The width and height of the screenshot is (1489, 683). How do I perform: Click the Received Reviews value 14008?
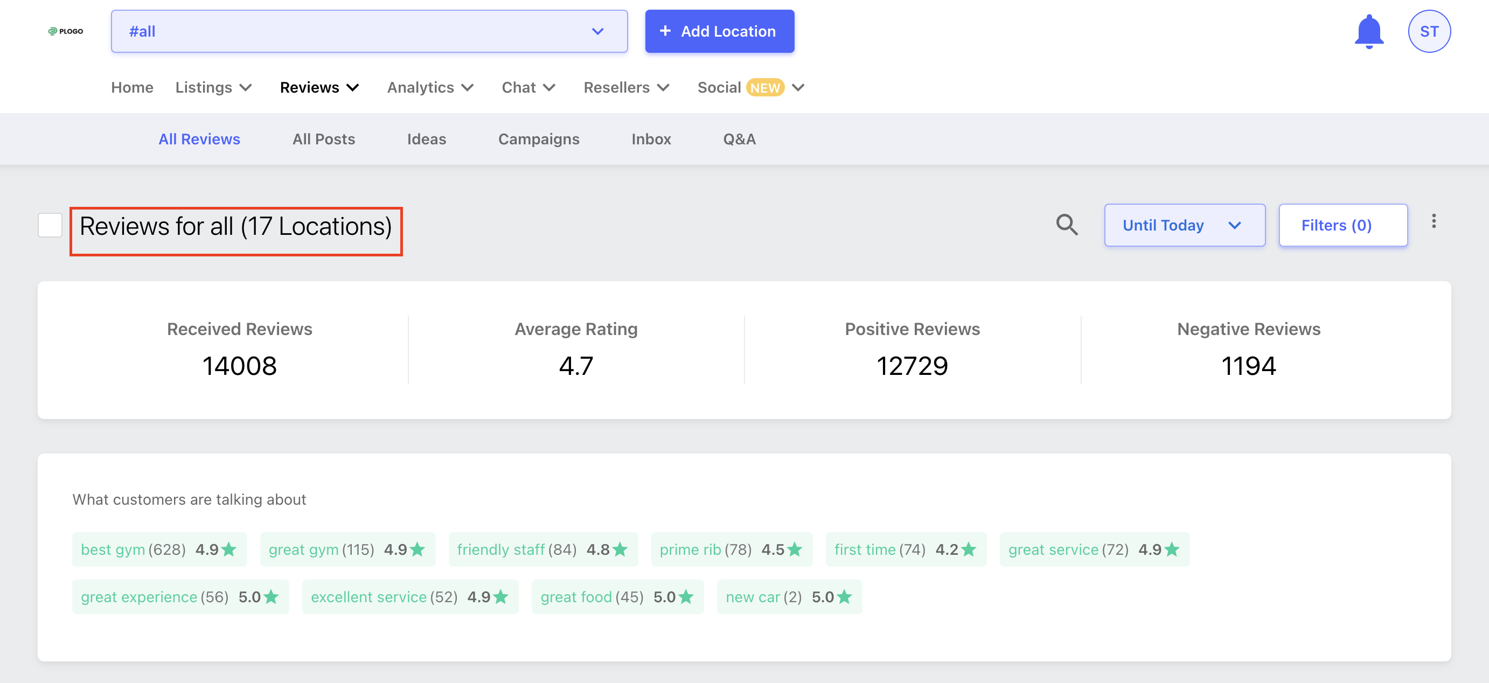pyautogui.click(x=239, y=366)
